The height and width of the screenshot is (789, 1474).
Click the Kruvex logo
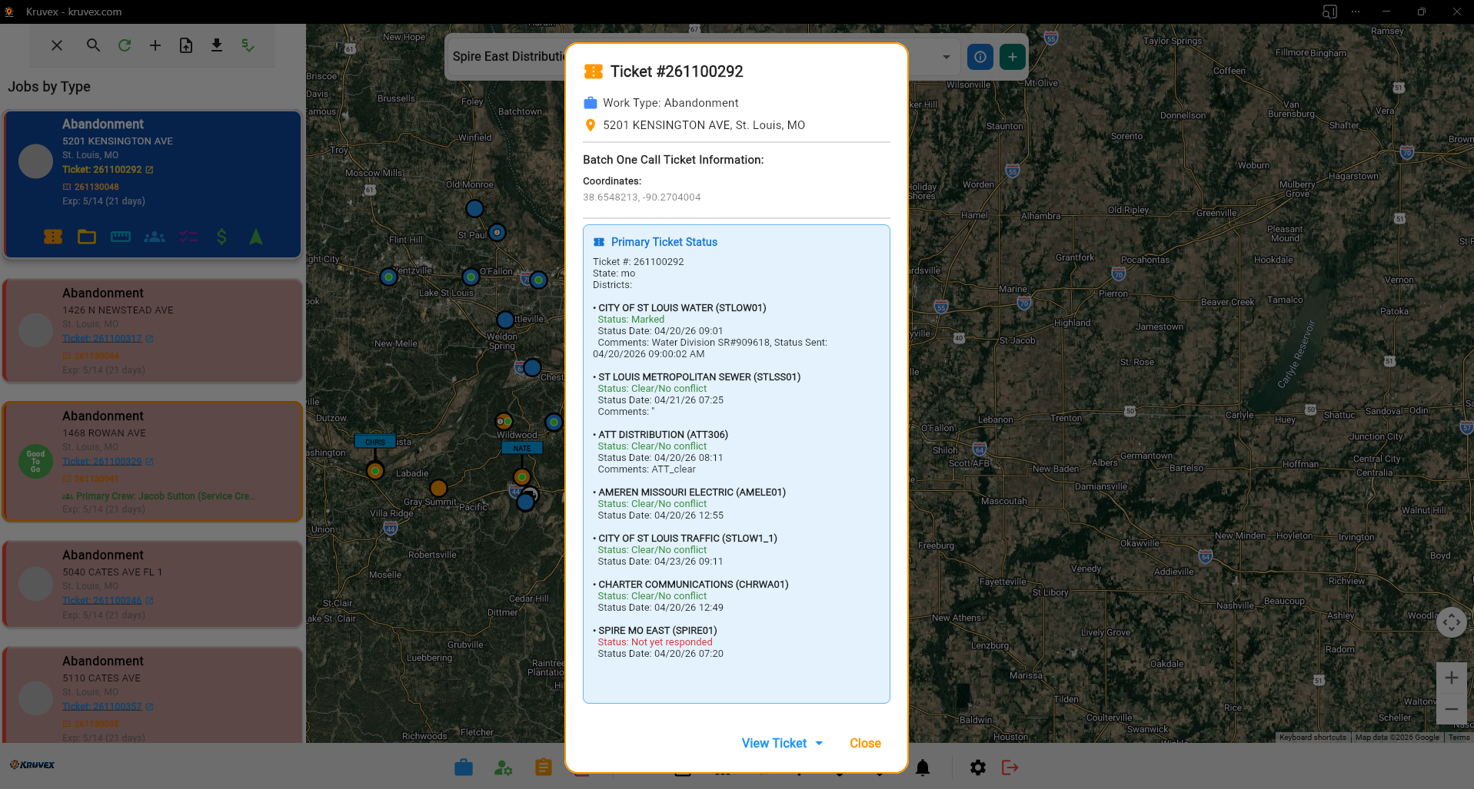pos(32,764)
